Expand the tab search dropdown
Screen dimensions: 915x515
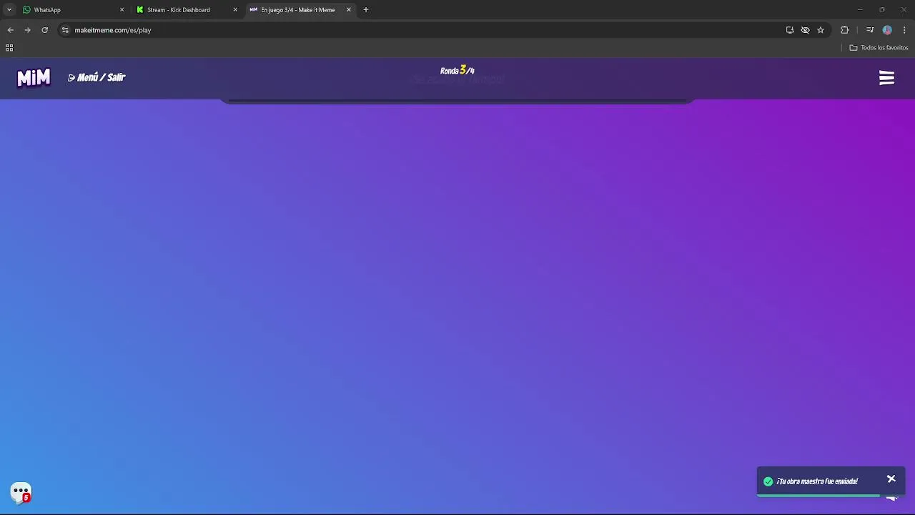tap(9, 10)
